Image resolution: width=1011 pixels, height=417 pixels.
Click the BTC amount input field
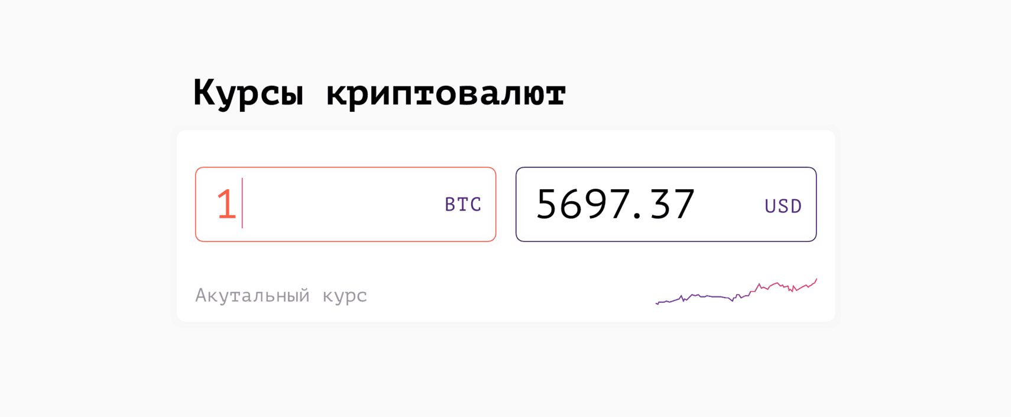point(345,204)
